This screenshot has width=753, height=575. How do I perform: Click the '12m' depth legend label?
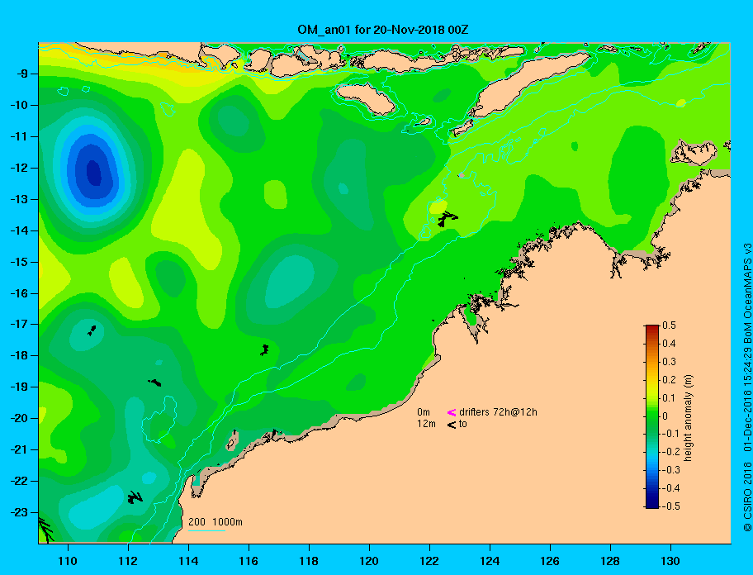coord(426,424)
